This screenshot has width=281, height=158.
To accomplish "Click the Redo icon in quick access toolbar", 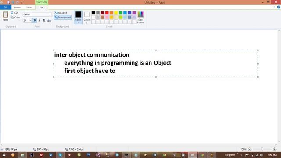I will tap(18, 2).
